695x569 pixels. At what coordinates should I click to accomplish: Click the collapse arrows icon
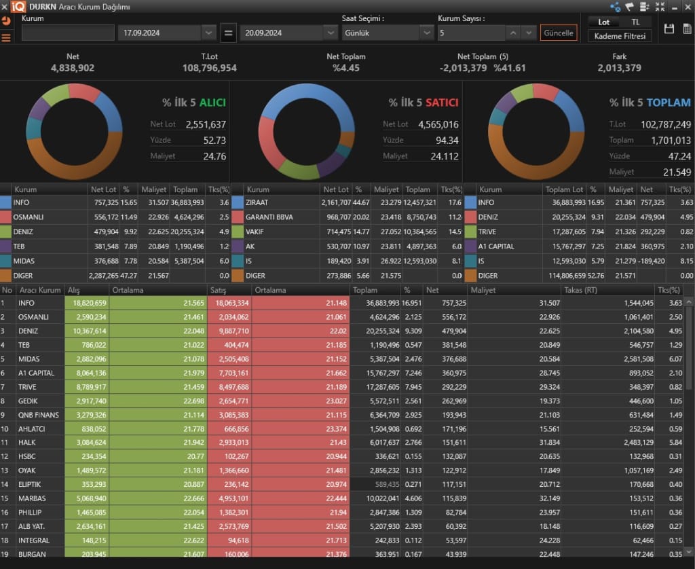660,7
